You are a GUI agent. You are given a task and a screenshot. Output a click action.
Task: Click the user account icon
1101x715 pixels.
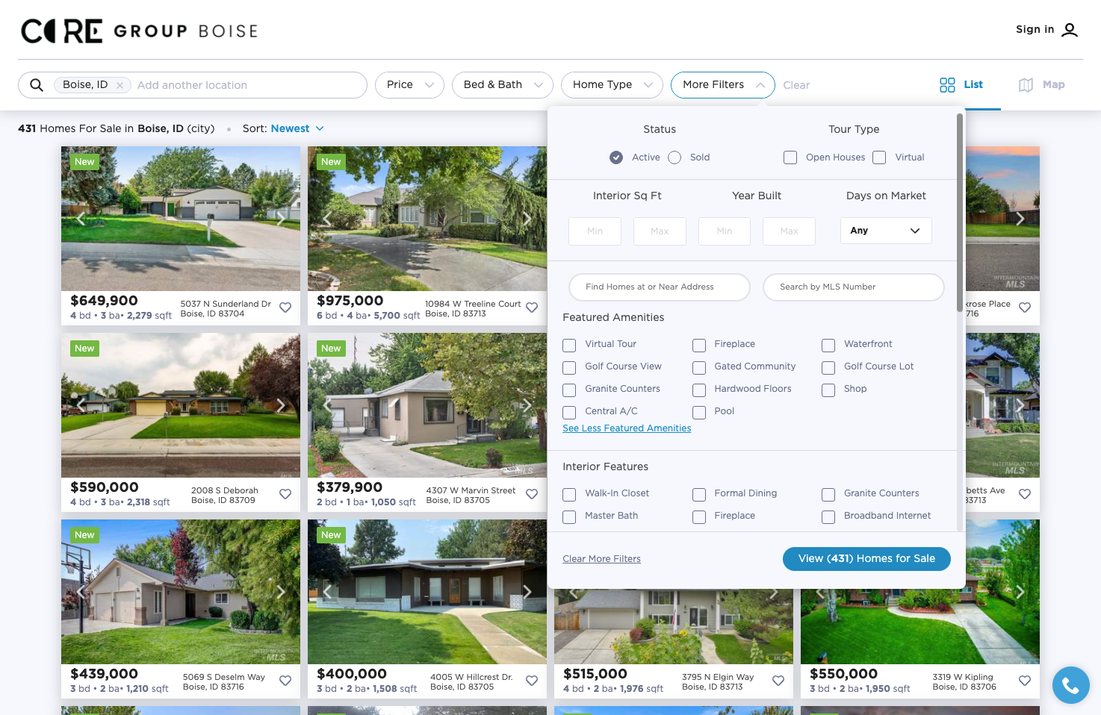tap(1070, 30)
